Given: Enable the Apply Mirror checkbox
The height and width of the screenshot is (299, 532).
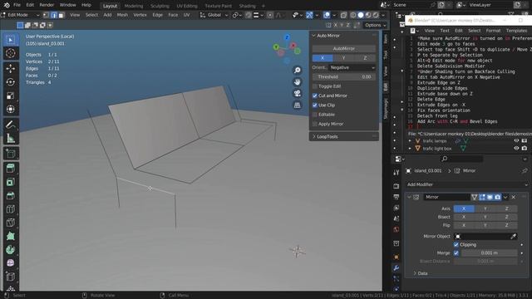Looking at the screenshot, I should 315,124.
